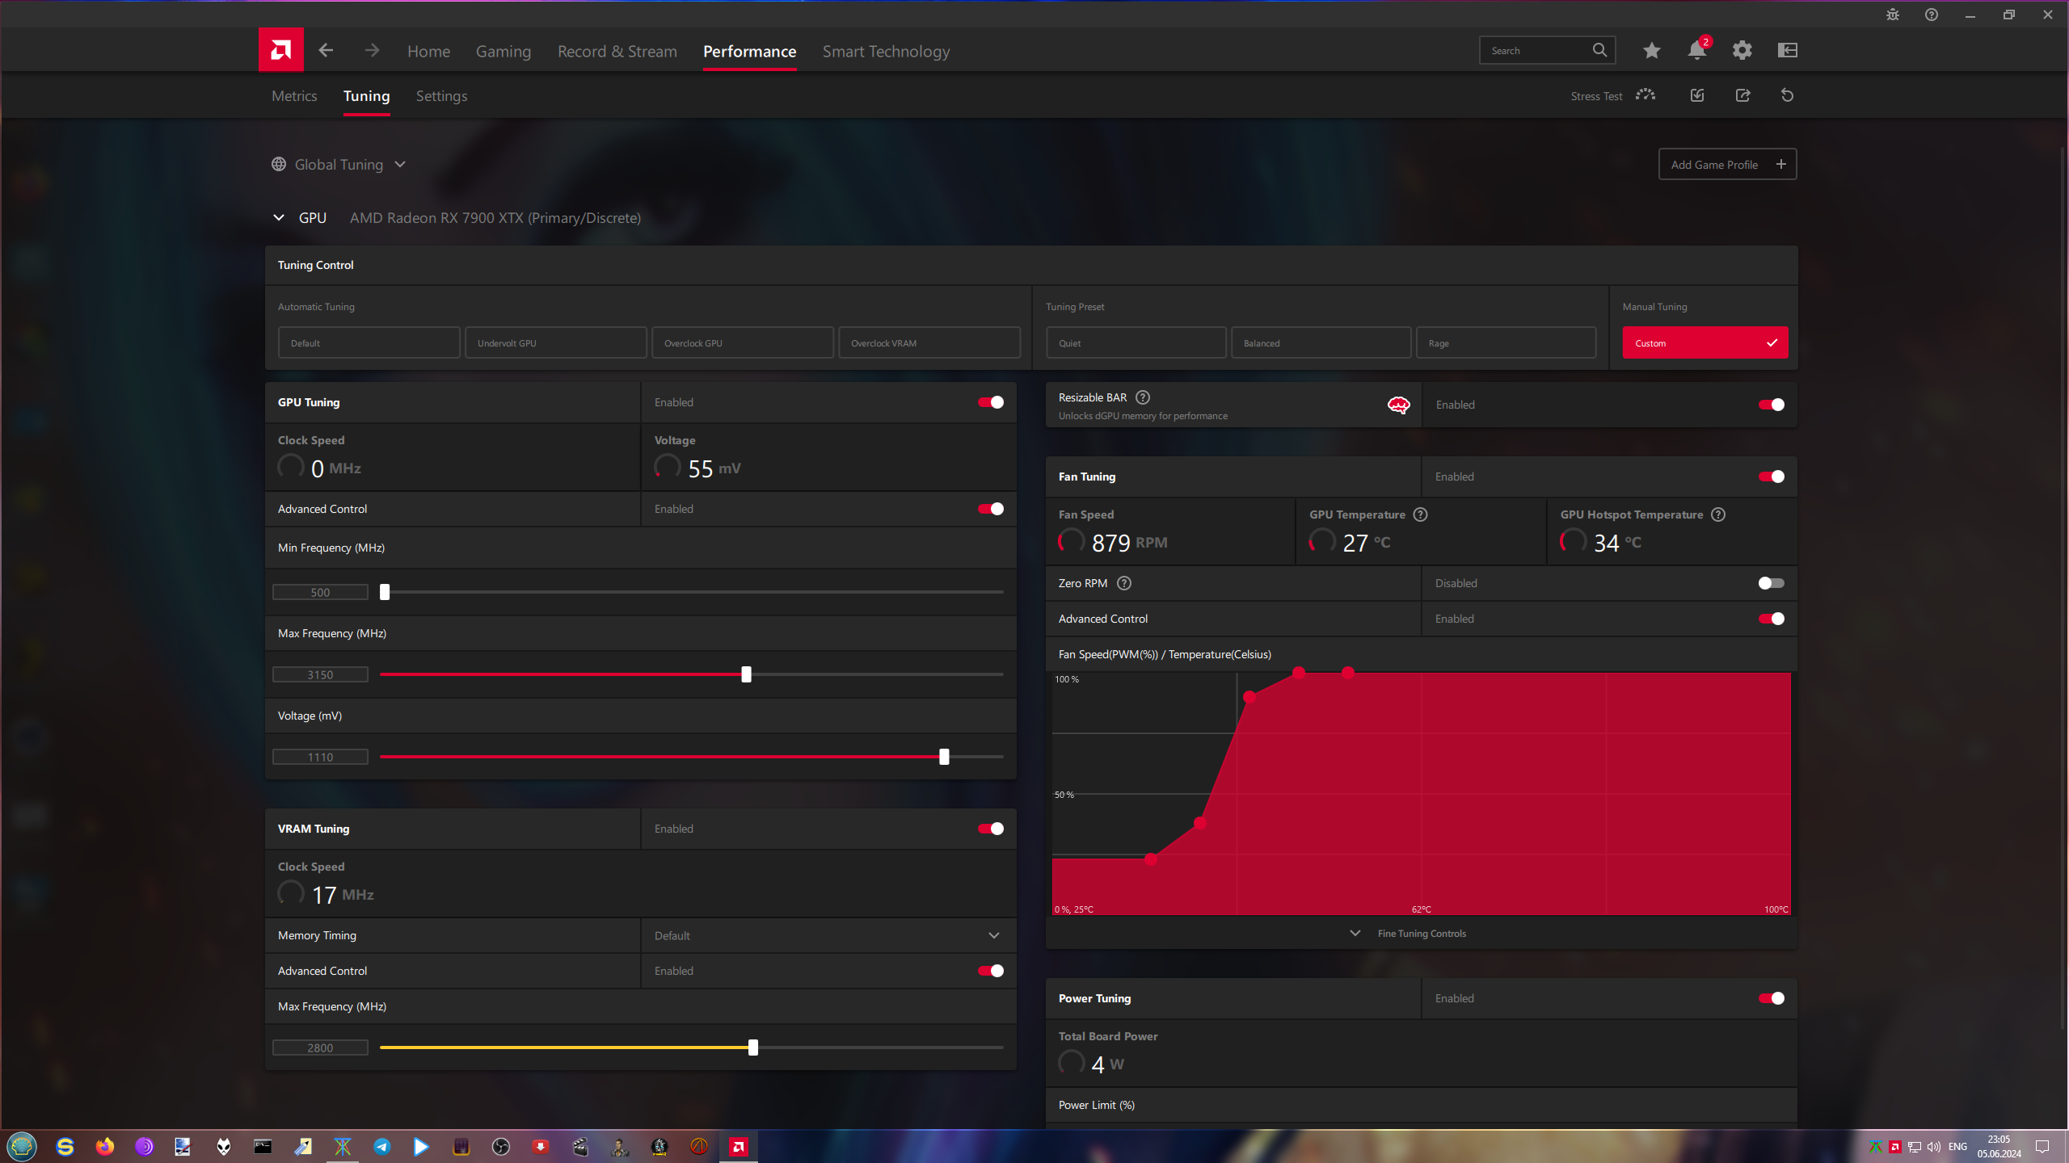
Task: Open the Global Tuning dropdown
Action: click(339, 165)
